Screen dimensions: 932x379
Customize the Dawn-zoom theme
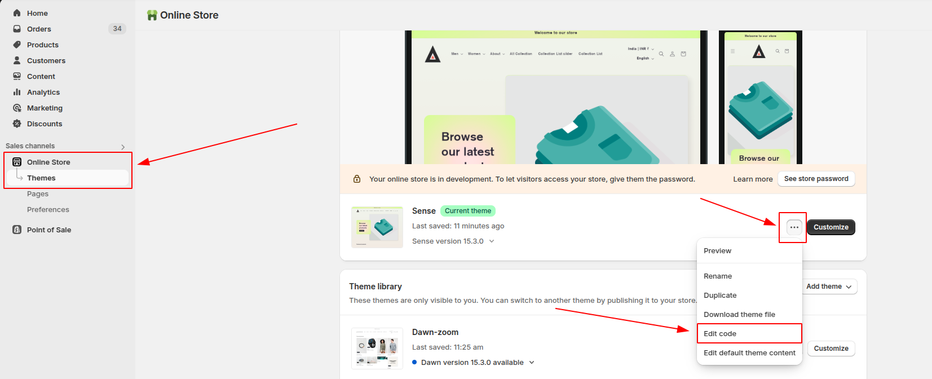(x=831, y=349)
